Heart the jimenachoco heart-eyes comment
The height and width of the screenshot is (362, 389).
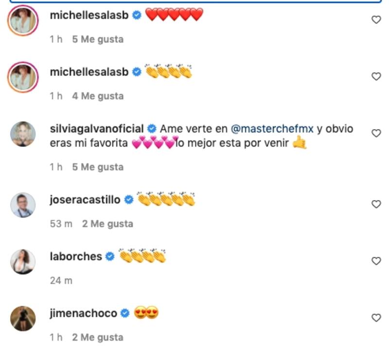pyautogui.click(x=376, y=318)
